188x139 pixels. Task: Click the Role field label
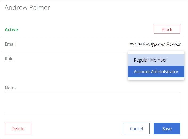pos(9,59)
